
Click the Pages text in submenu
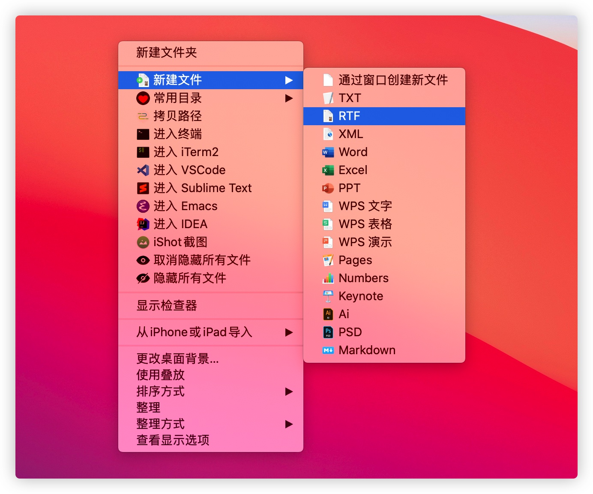pyautogui.click(x=355, y=260)
